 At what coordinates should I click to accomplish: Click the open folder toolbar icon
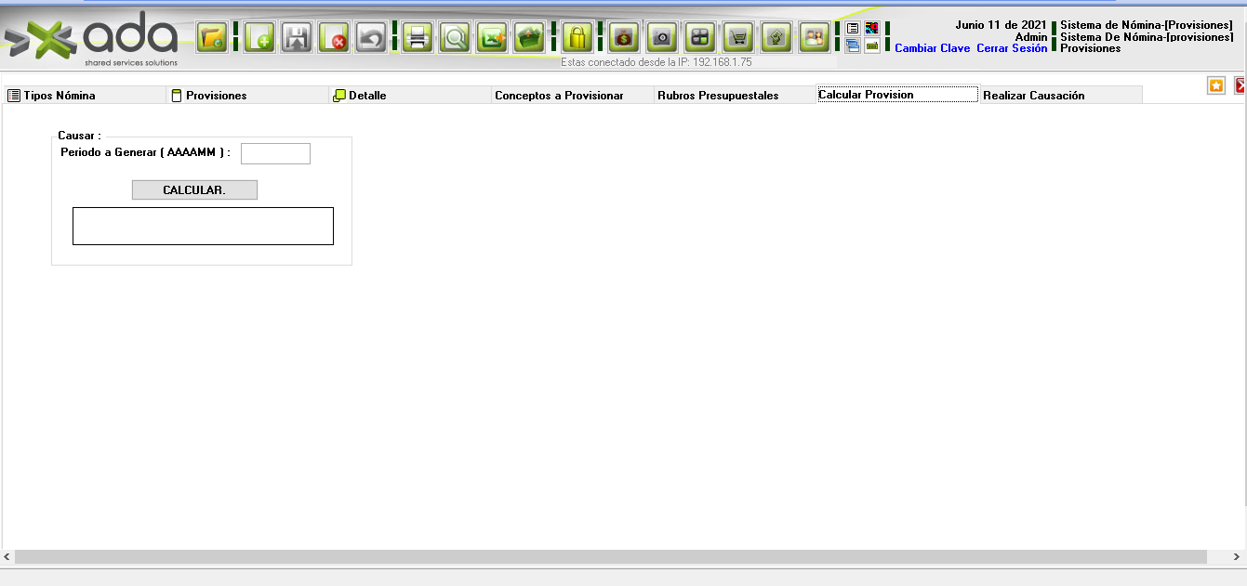pos(213,38)
